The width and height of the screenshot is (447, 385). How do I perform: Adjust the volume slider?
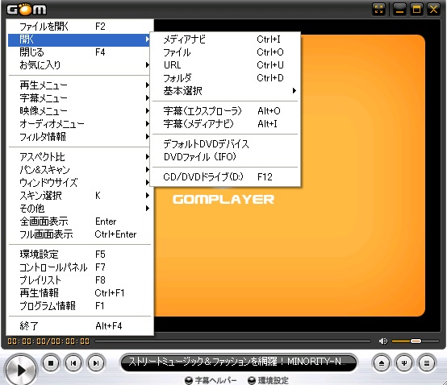click(416, 341)
